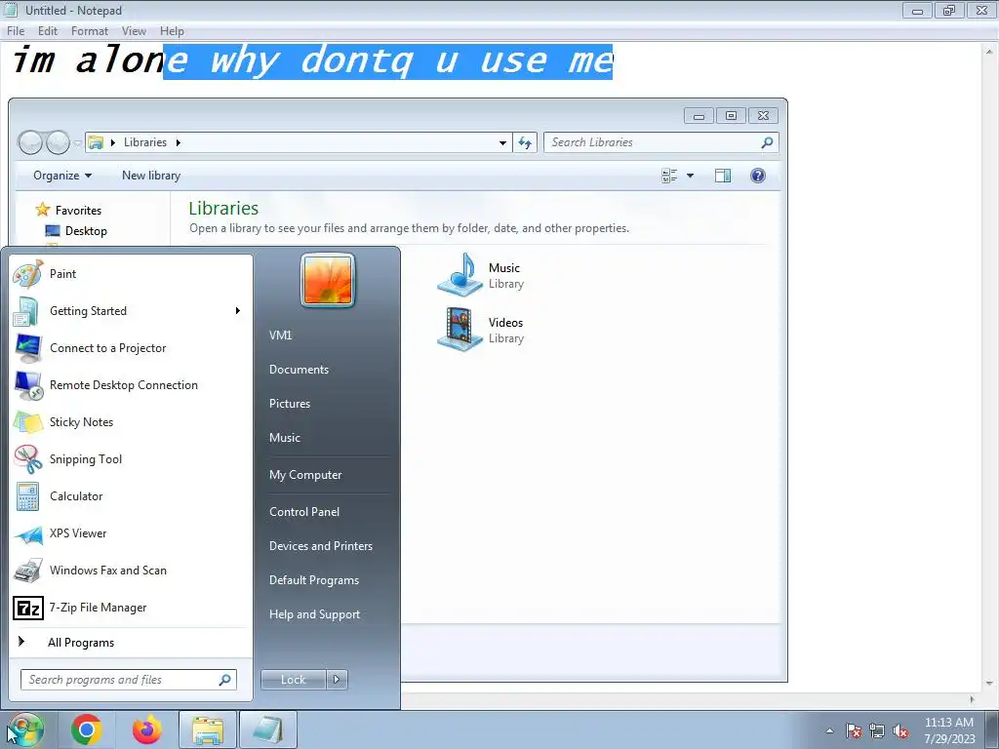Open Notepad Edit menu
999x749 pixels.
pyautogui.click(x=48, y=31)
